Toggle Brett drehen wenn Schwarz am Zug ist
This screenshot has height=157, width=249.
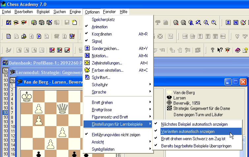197,139
